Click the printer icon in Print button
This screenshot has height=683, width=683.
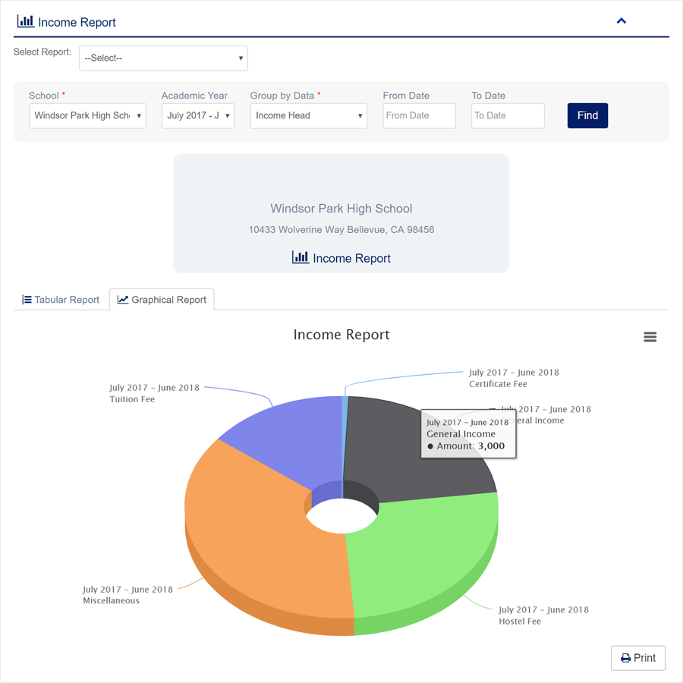point(625,658)
